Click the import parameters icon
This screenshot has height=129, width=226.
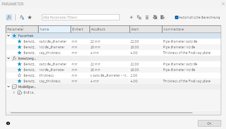[155, 17]
